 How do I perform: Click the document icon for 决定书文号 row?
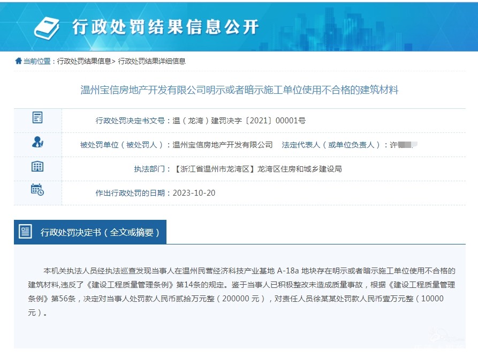point(37,117)
